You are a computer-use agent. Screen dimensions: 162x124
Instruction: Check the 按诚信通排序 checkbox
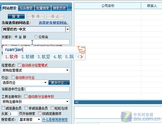coord(40,113)
